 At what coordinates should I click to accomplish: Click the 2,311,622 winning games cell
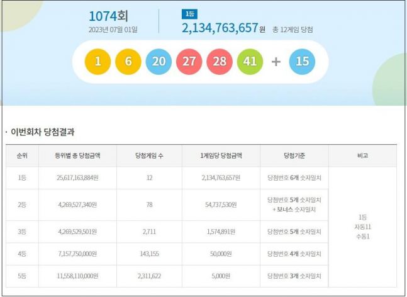pyautogui.click(x=150, y=276)
